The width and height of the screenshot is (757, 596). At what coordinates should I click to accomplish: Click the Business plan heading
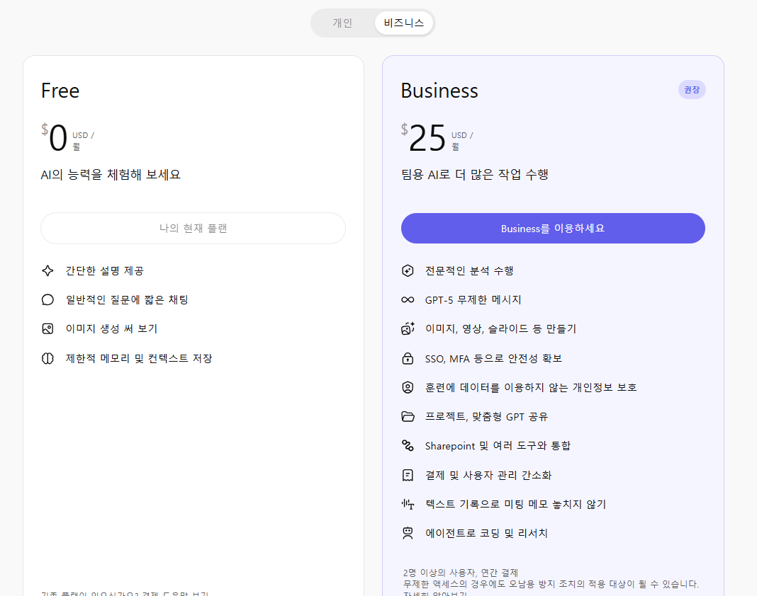point(439,91)
